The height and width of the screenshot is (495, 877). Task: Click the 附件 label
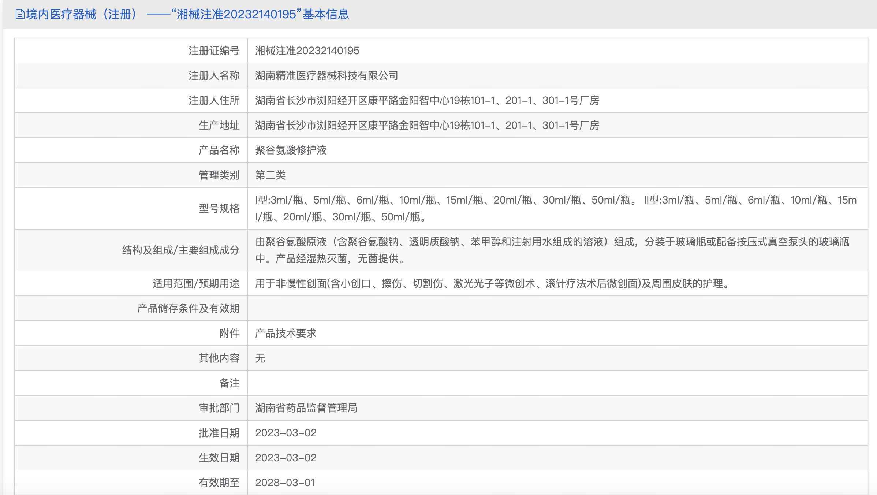[x=229, y=333]
